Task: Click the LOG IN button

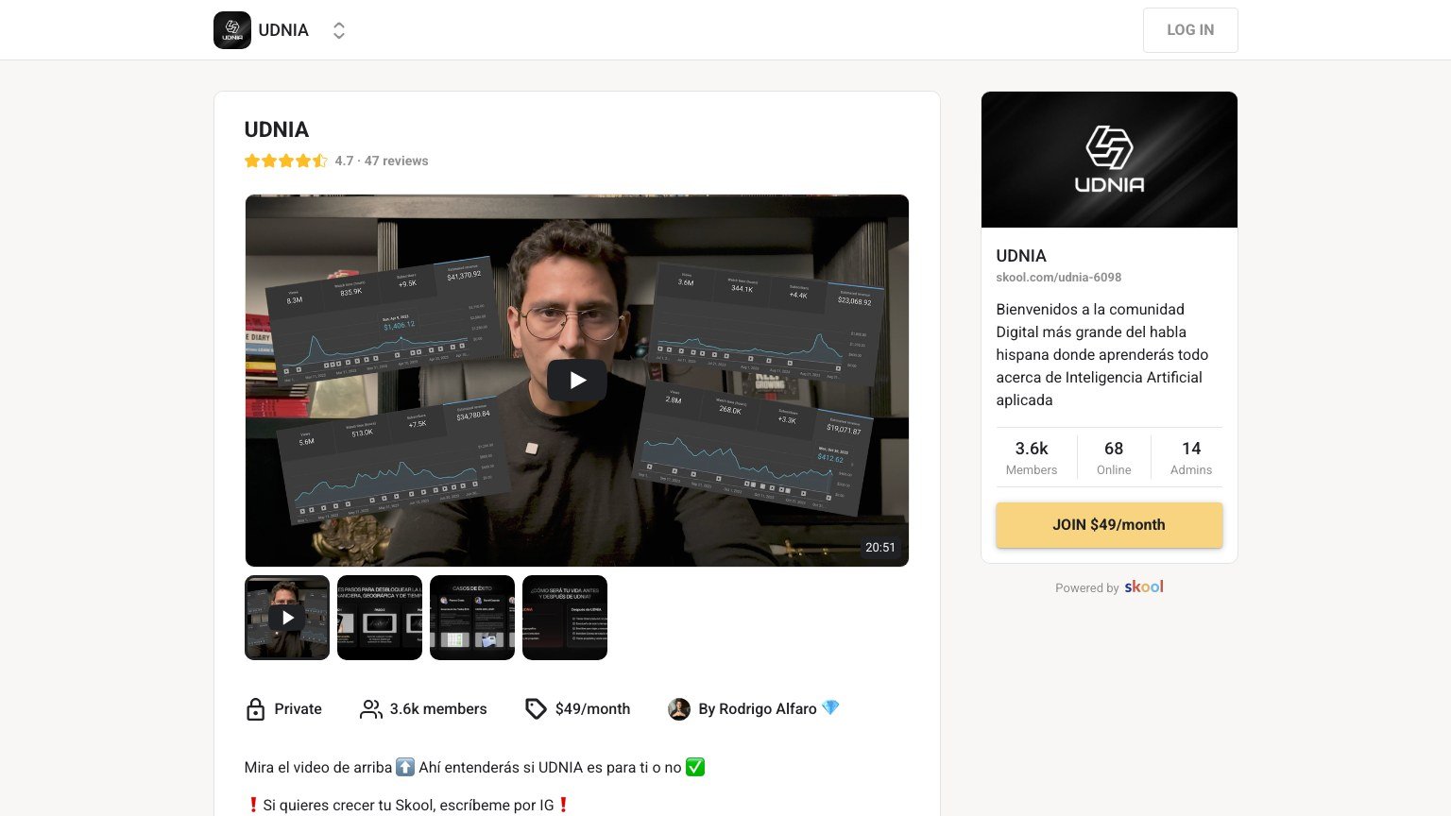Action: click(x=1190, y=30)
